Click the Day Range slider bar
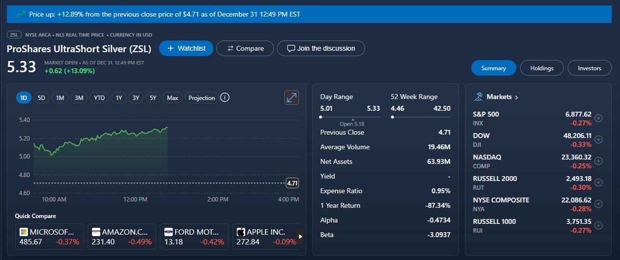This screenshot has height=260, width=620. coord(350,117)
